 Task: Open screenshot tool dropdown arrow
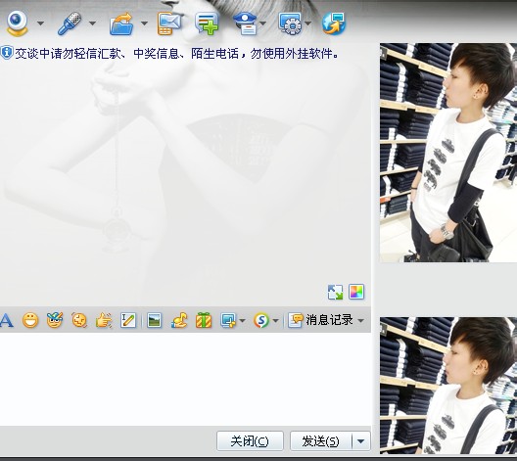pos(243,321)
